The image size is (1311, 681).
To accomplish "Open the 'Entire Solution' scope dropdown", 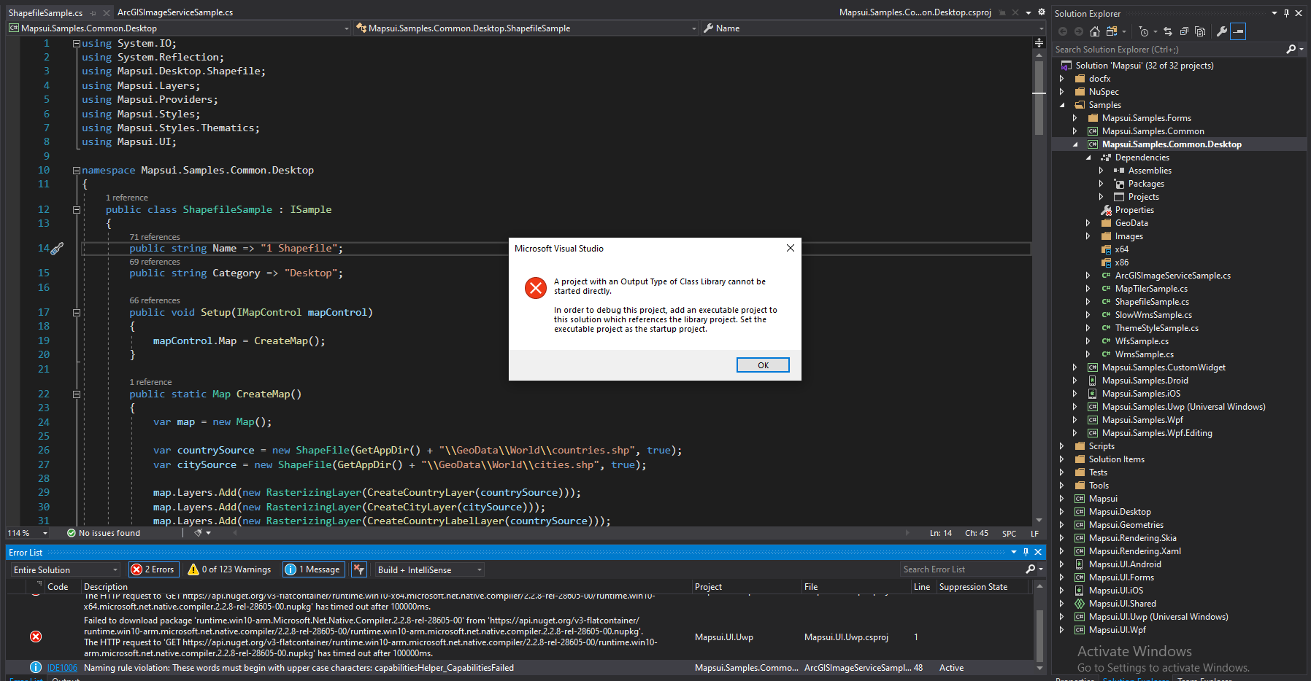I will pos(64,569).
